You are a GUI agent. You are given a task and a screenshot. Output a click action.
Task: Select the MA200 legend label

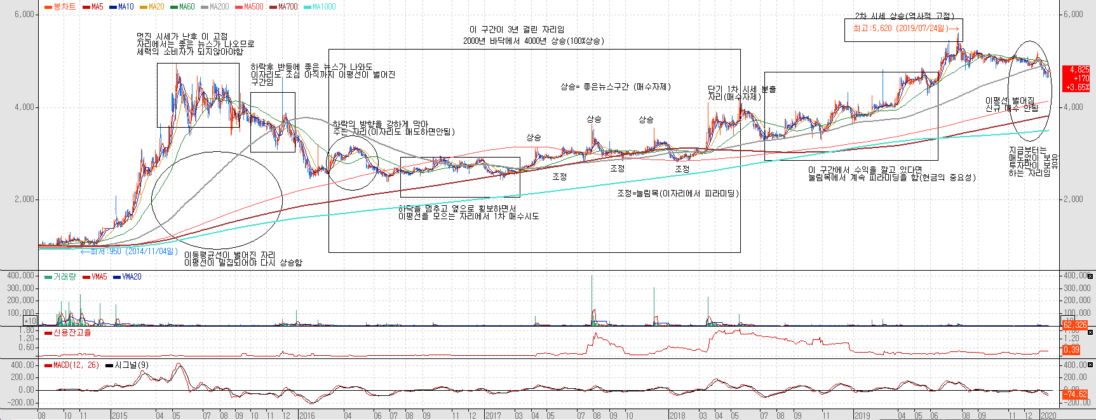215,6
